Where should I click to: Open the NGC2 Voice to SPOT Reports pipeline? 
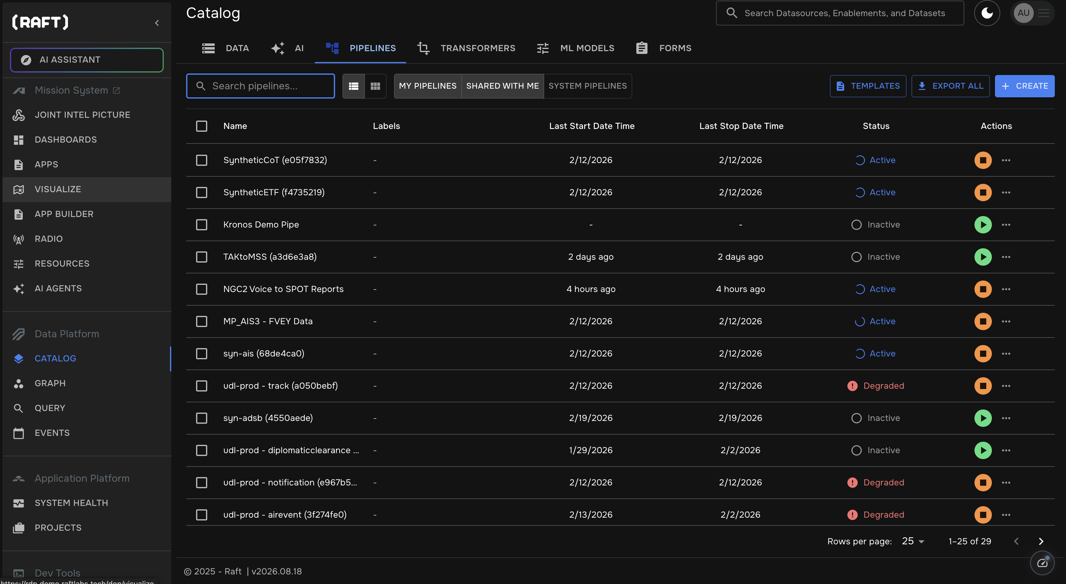coord(284,289)
